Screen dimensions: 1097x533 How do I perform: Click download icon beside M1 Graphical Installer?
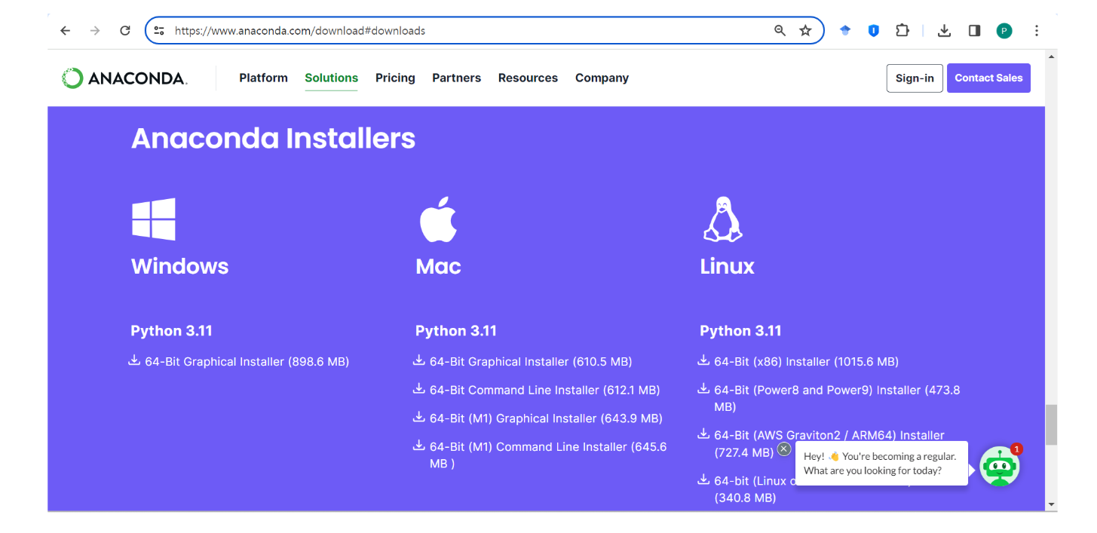(x=419, y=417)
